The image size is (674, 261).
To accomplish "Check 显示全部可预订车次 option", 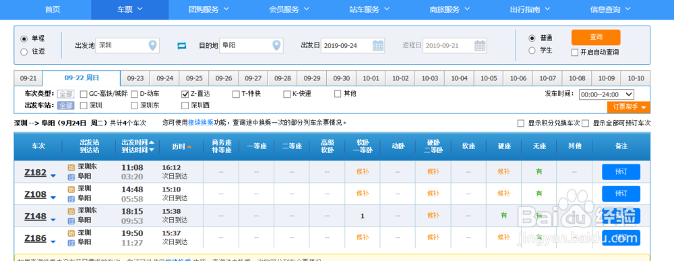I will click(585, 123).
